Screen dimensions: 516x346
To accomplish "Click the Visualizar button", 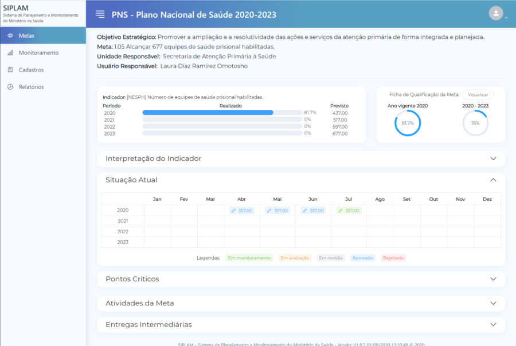I will coord(478,95).
